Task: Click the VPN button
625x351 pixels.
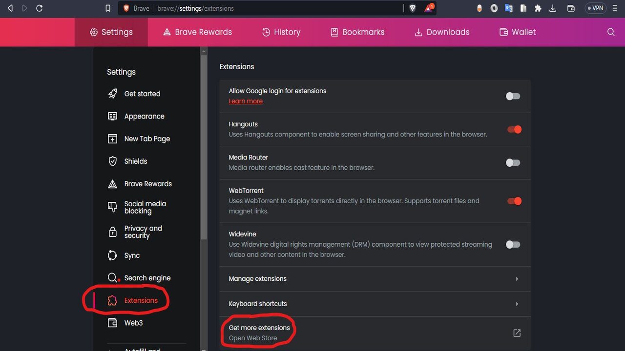Action: (x=596, y=8)
